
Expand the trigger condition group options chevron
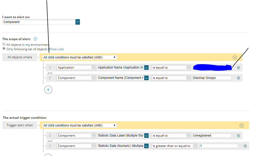point(241,125)
